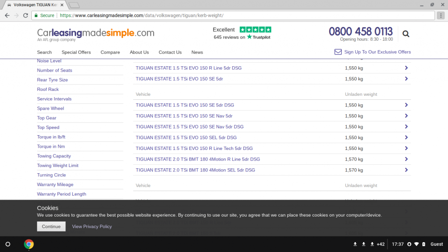The height and width of the screenshot is (252, 448).
Task: Open Top Gear sidebar link
Action: click(47, 118)
